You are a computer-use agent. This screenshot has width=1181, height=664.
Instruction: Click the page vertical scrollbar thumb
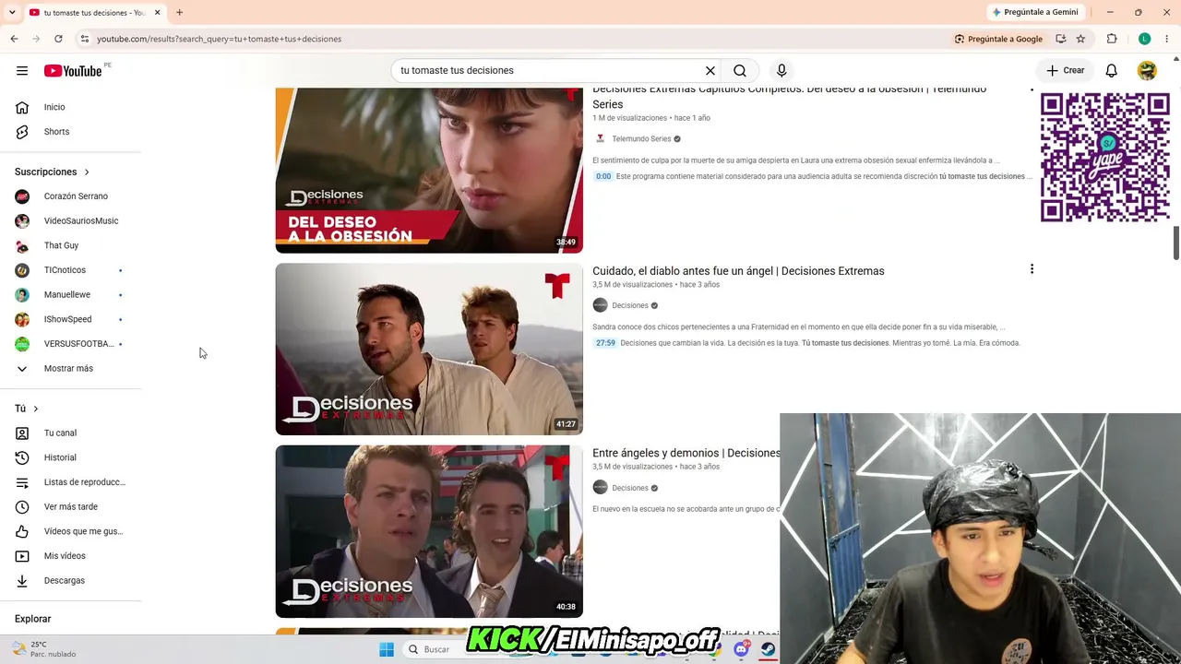click(1175, 243)
